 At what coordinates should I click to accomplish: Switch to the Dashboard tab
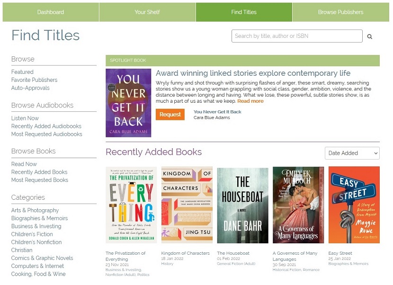coord(51,12)
